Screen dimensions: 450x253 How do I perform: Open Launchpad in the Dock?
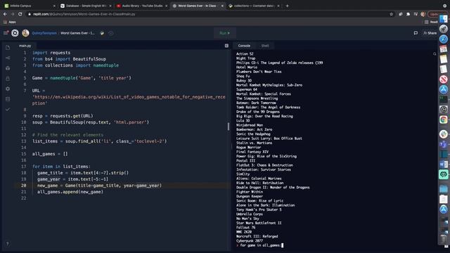pyautogui.click(x=444, y=29)
